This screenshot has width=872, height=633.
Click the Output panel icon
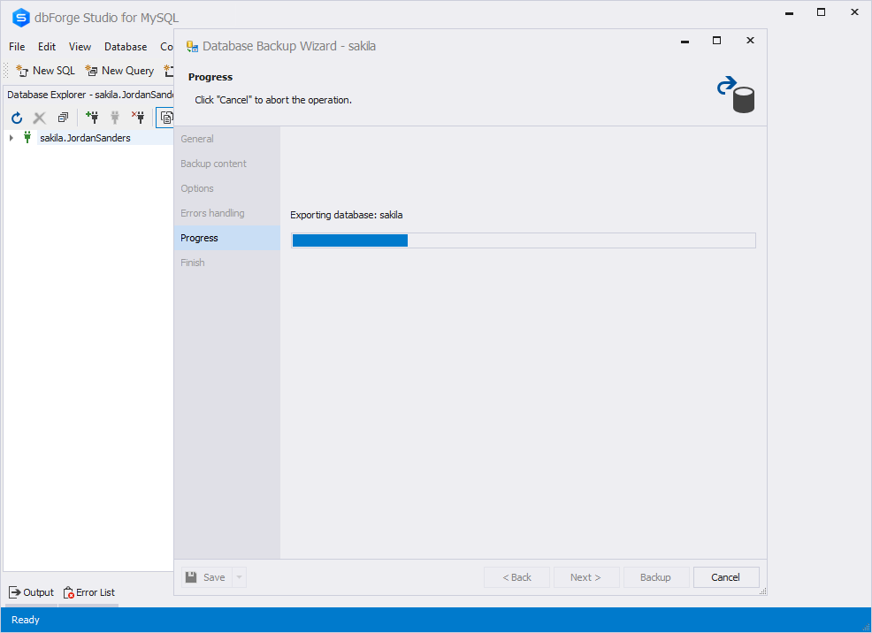point(15,592)
